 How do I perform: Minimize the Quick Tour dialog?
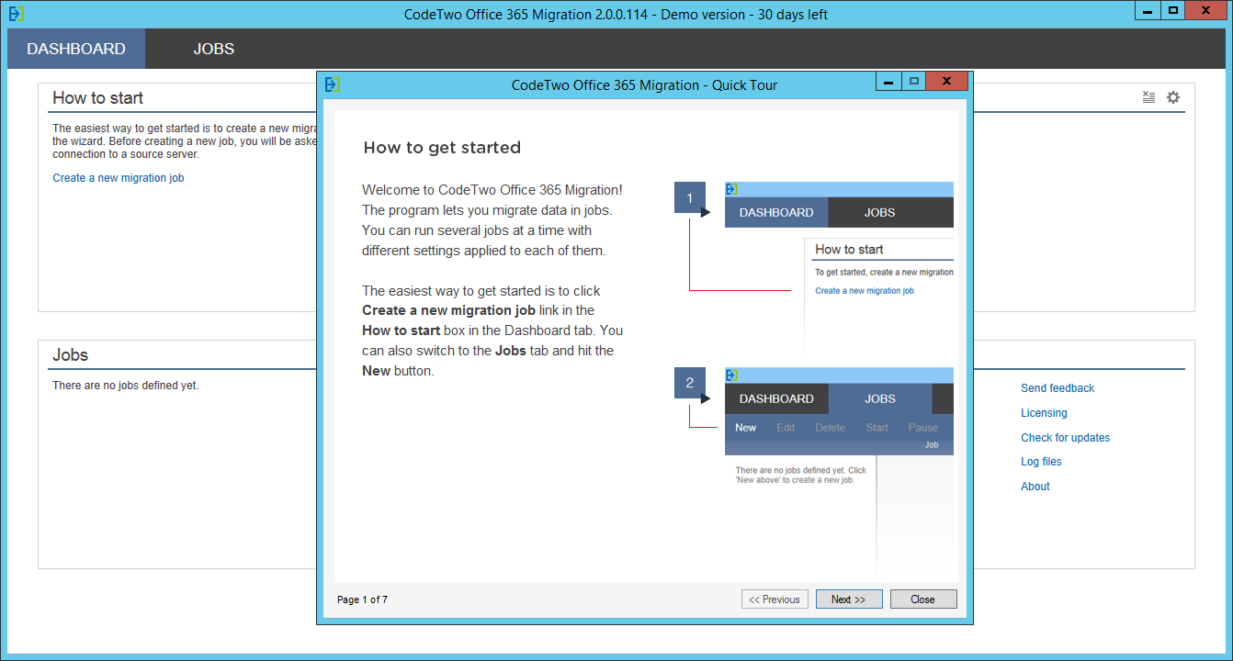click(x=888, y=82)
